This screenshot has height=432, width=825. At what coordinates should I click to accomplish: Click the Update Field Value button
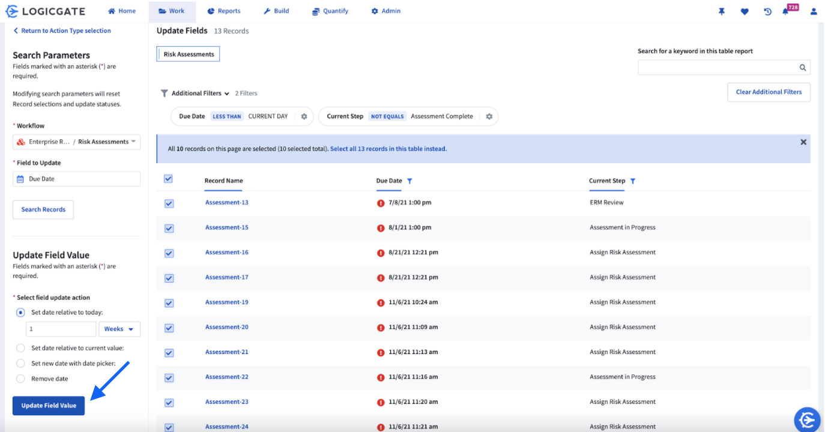49,406
